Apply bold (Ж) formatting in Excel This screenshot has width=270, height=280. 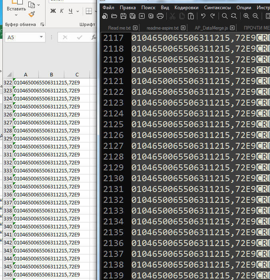[53, 11]
